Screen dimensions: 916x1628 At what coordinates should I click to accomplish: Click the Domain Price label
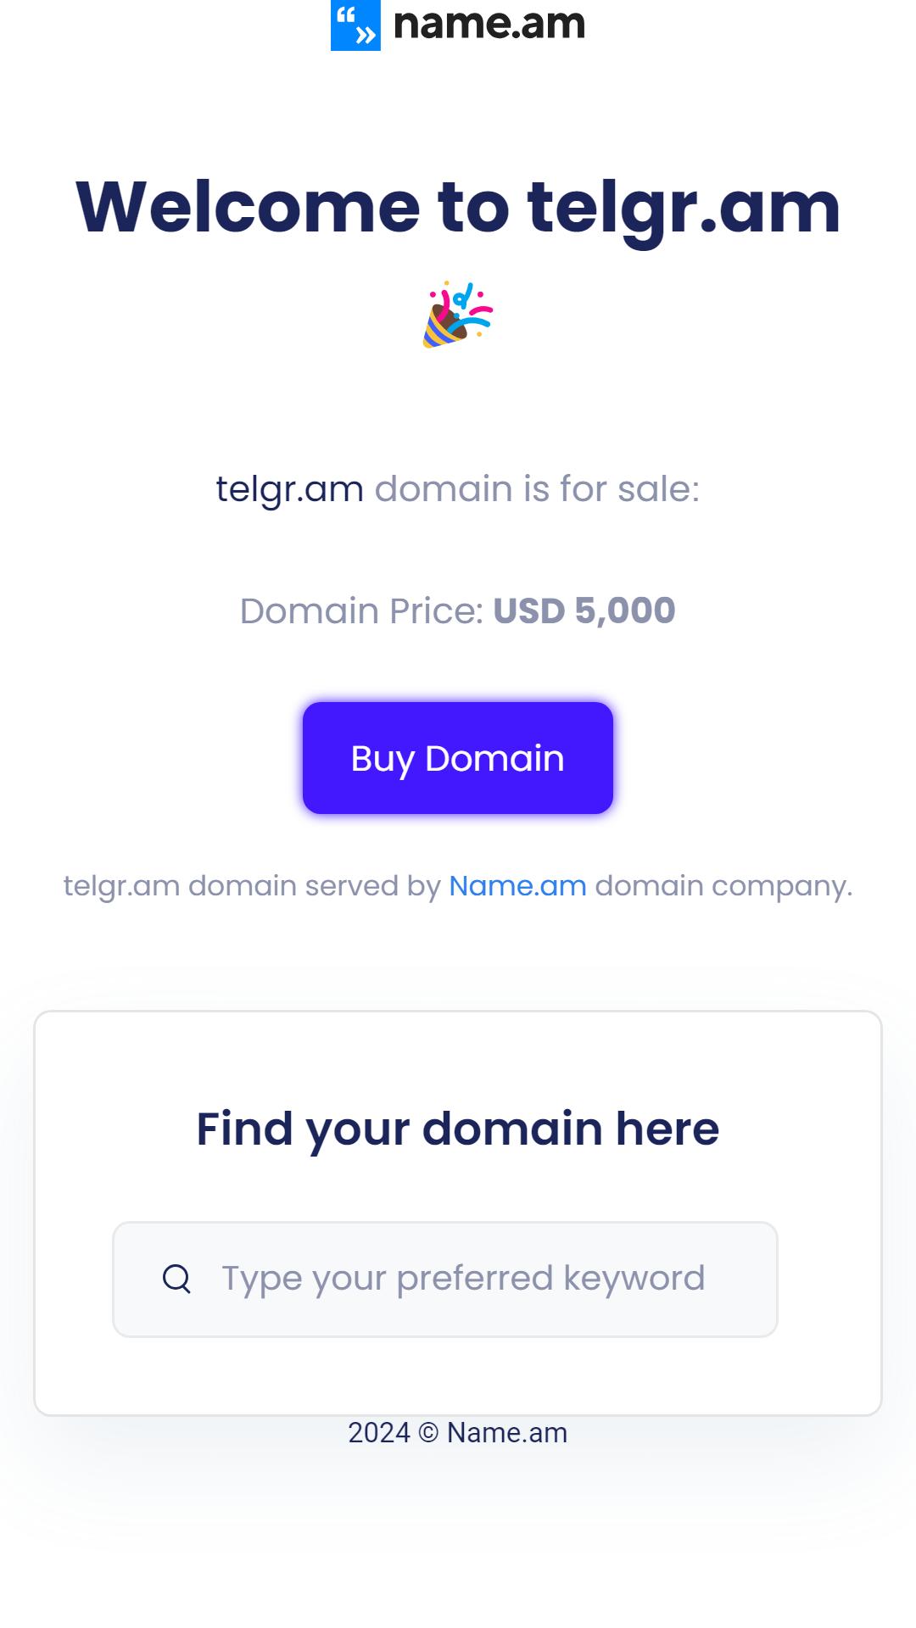tap(362, 611)
